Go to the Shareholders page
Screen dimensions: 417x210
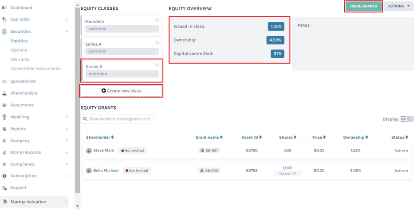(x=24, y=93)
